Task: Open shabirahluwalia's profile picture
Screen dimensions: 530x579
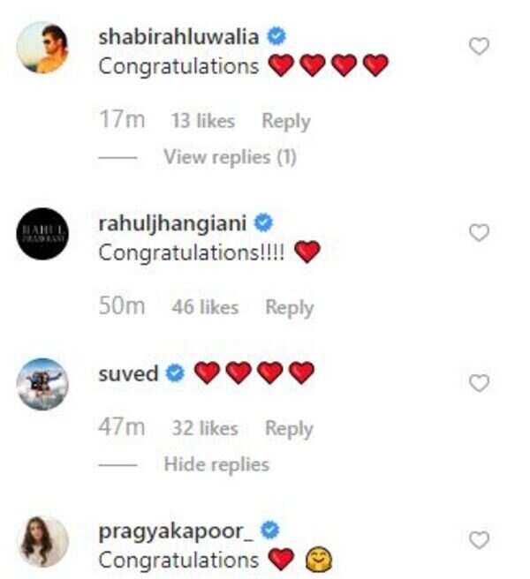Action: pyautogui.click(x=42, y=48)
